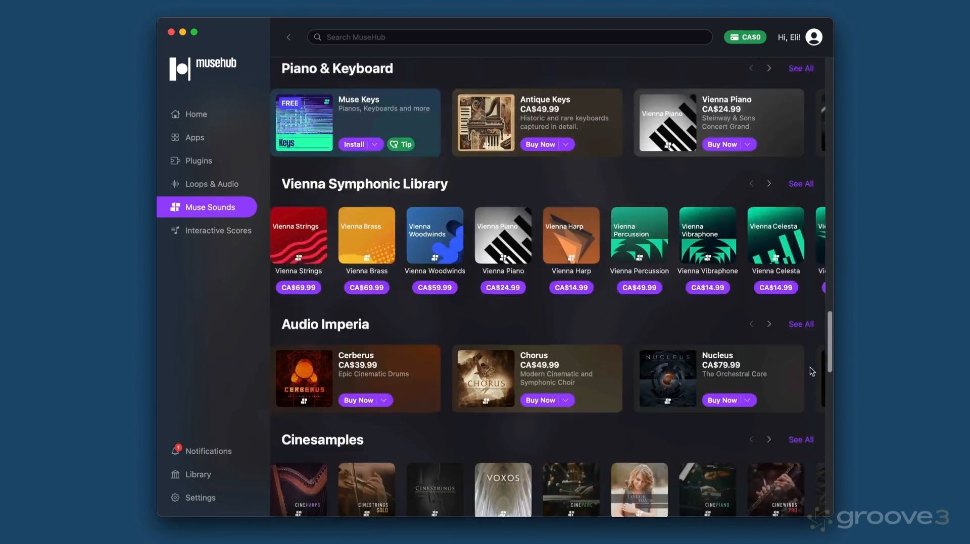Open the Vienna Celesta thumbnail

(x=776, y=235)
